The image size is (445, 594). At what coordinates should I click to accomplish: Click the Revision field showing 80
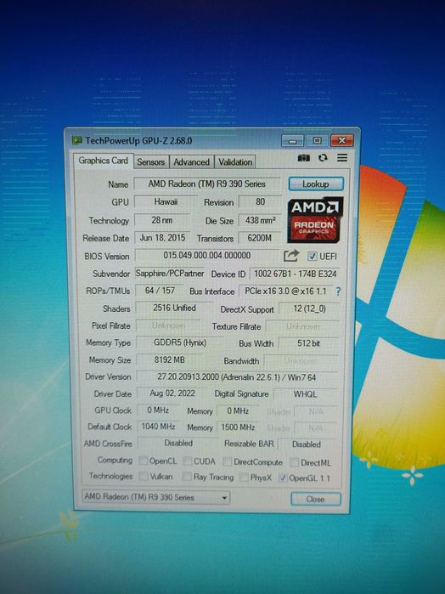point(260,202)
